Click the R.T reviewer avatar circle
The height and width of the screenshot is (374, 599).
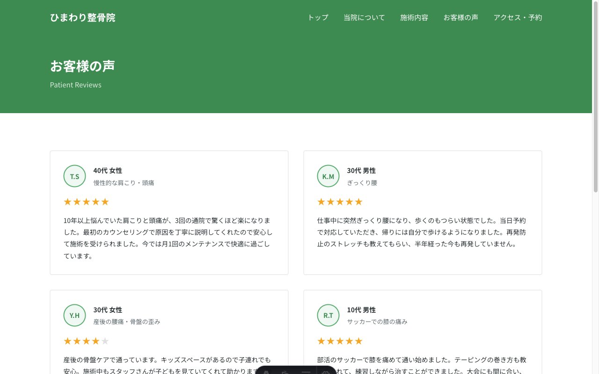[328, 316]
